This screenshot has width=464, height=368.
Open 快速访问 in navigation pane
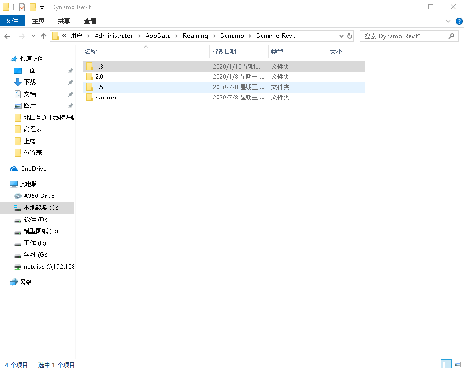(x=31, y=59)
